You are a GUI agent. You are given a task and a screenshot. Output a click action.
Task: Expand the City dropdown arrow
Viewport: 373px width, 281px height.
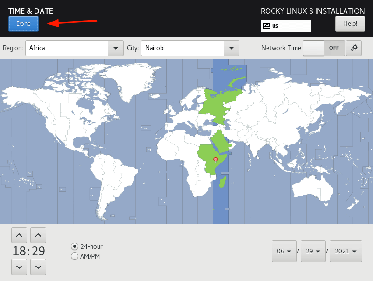point(231,48)
